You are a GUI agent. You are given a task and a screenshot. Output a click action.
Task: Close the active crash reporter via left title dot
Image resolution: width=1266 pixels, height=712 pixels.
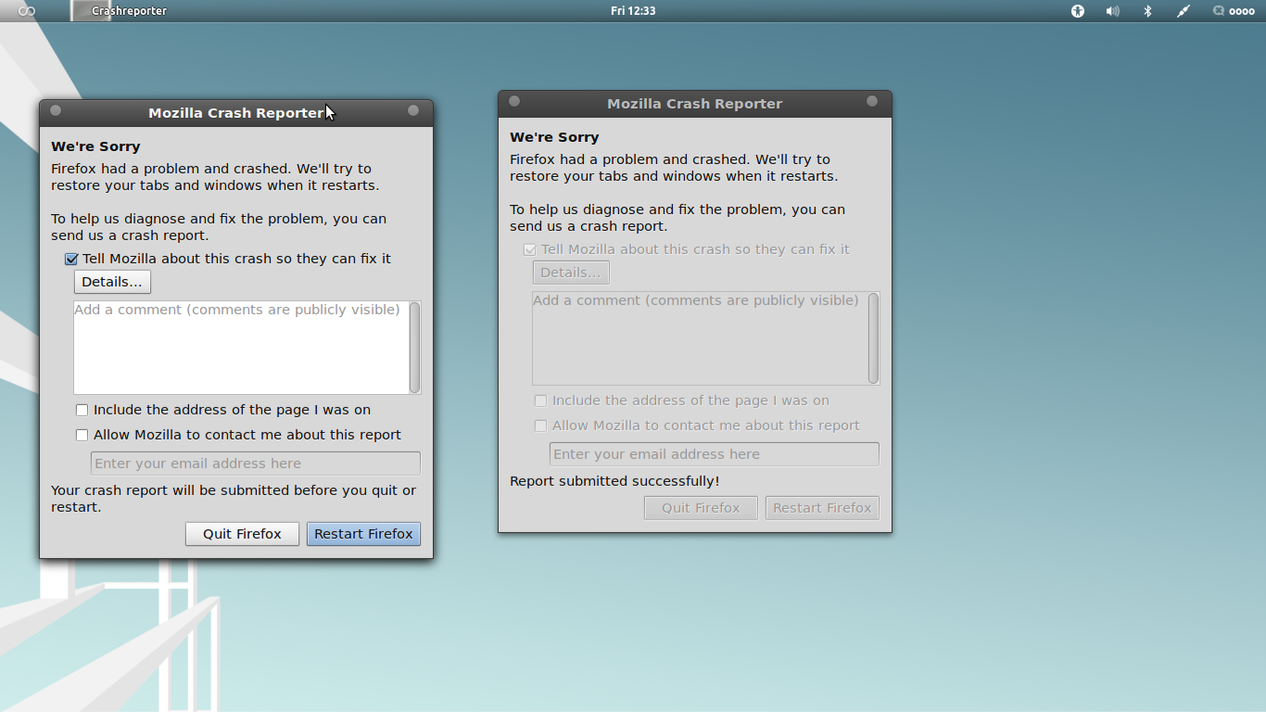[x=56, y=110]
